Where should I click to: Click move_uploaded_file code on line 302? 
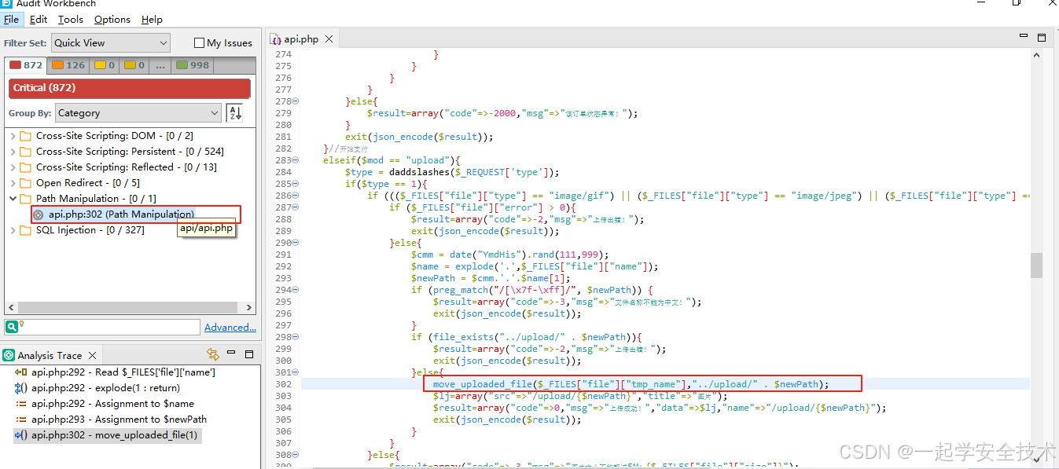[x=631, y=384]
